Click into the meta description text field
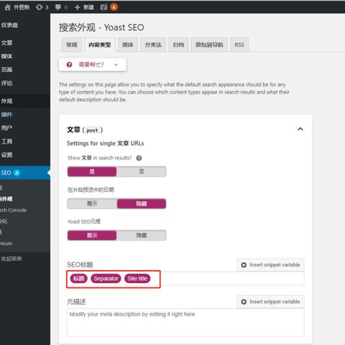345x345 pixels. coord(185,323)
